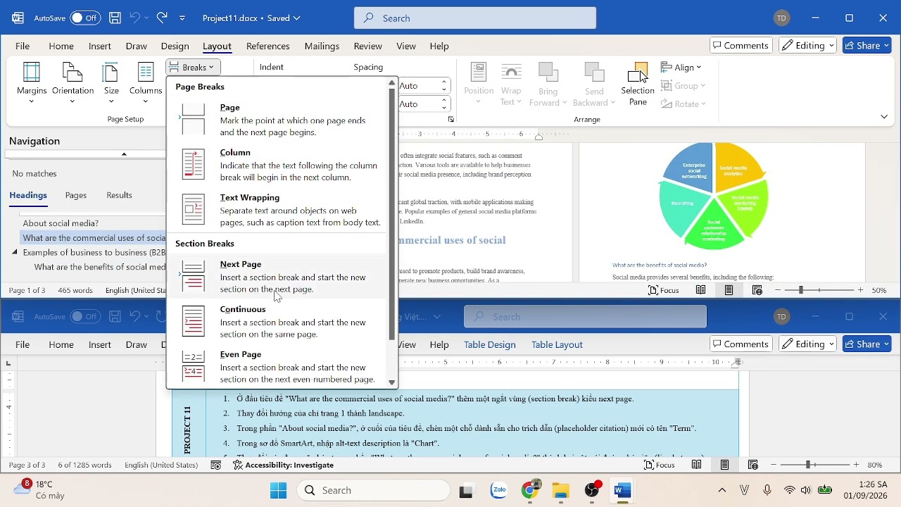The image size is (901, 507).
Task: Open the Pages tab in Navigation pane
Action: 76,195
